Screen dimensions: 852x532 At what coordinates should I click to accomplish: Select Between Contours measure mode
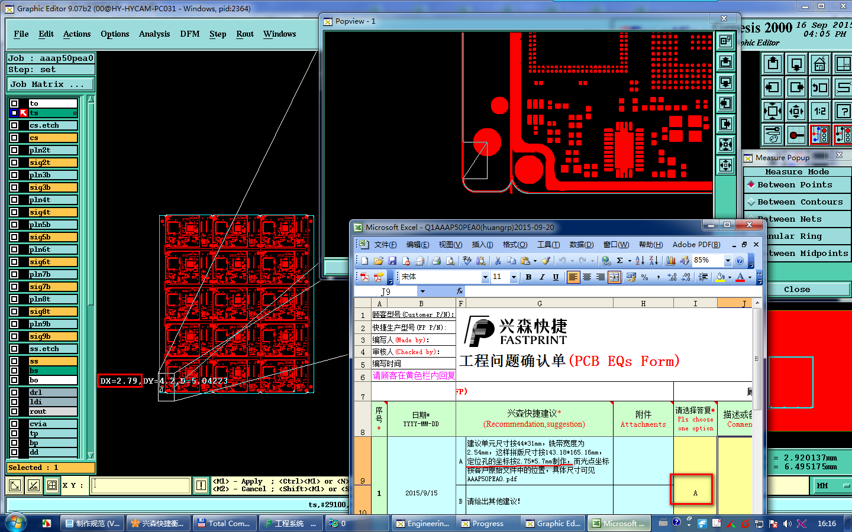tap(797, 202)
